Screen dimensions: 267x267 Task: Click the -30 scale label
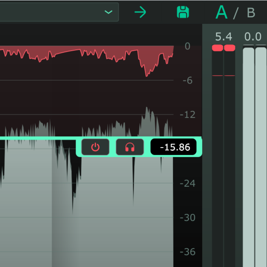[187, 218]
